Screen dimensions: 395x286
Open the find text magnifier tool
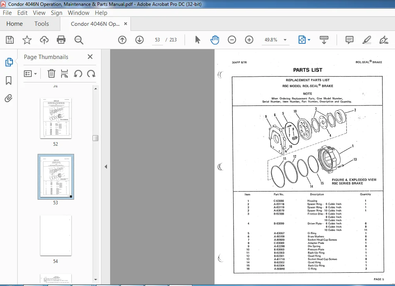[x=79, y=40]
